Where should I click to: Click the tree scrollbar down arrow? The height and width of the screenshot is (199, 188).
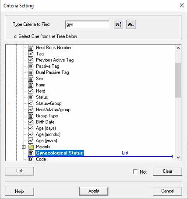tap(178, 158)
